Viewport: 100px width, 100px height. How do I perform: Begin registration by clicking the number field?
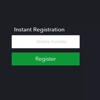pos(46,42)
